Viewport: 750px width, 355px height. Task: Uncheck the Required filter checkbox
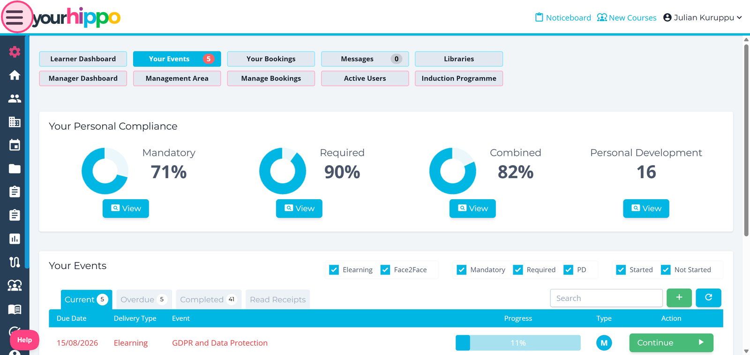coord(518,270)
